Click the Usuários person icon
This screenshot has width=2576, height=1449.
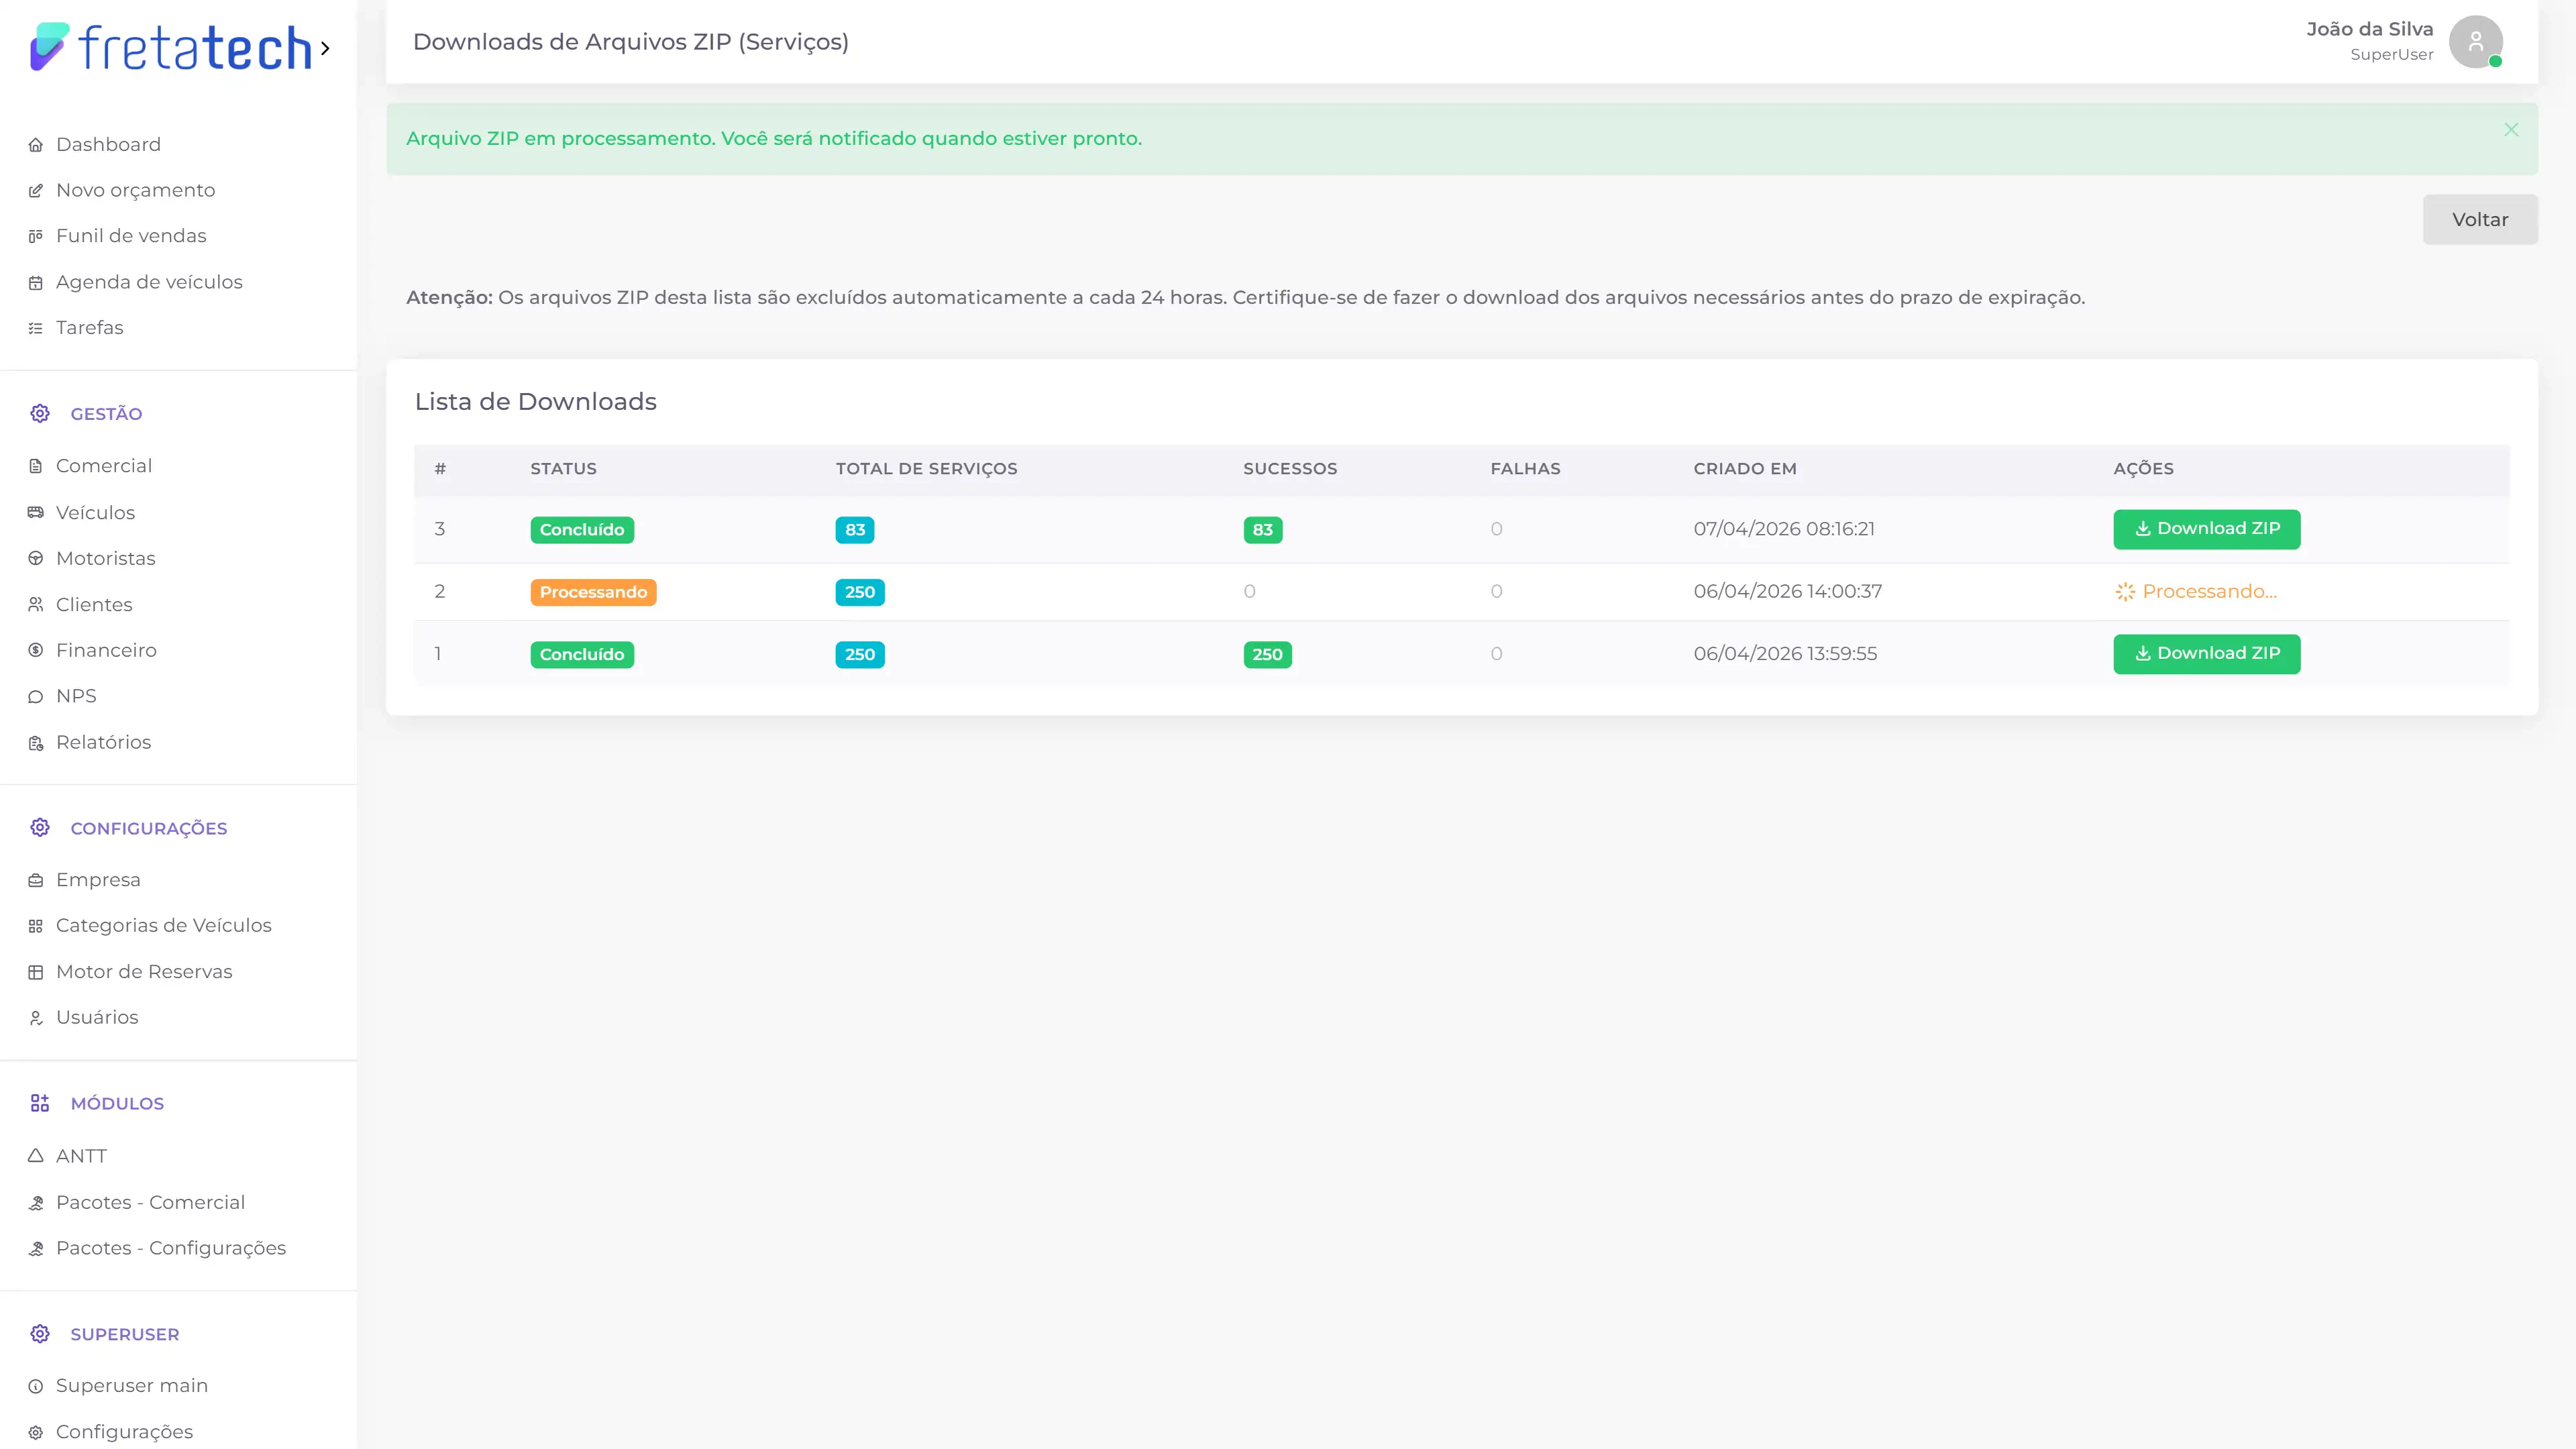tap(36, 1018)
